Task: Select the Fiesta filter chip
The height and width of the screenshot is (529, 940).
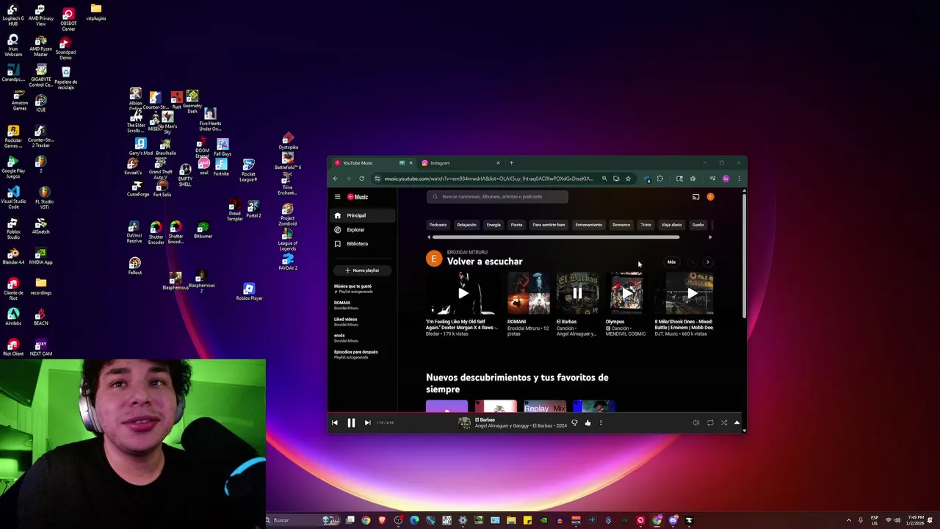Action: click(x=516, y=225)
